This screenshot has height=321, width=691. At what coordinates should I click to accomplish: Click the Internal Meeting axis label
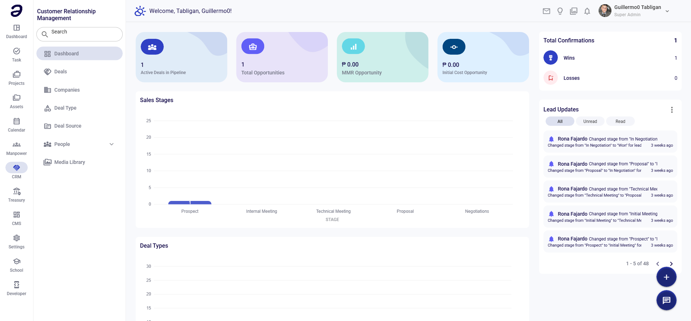(262, 211)
